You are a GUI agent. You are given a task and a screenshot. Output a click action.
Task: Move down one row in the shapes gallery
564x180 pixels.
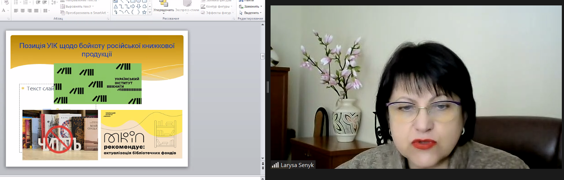pyautogui.click(x=149, y=7)
